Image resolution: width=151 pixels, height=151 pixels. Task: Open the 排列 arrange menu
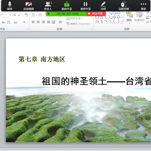point(129,18)
